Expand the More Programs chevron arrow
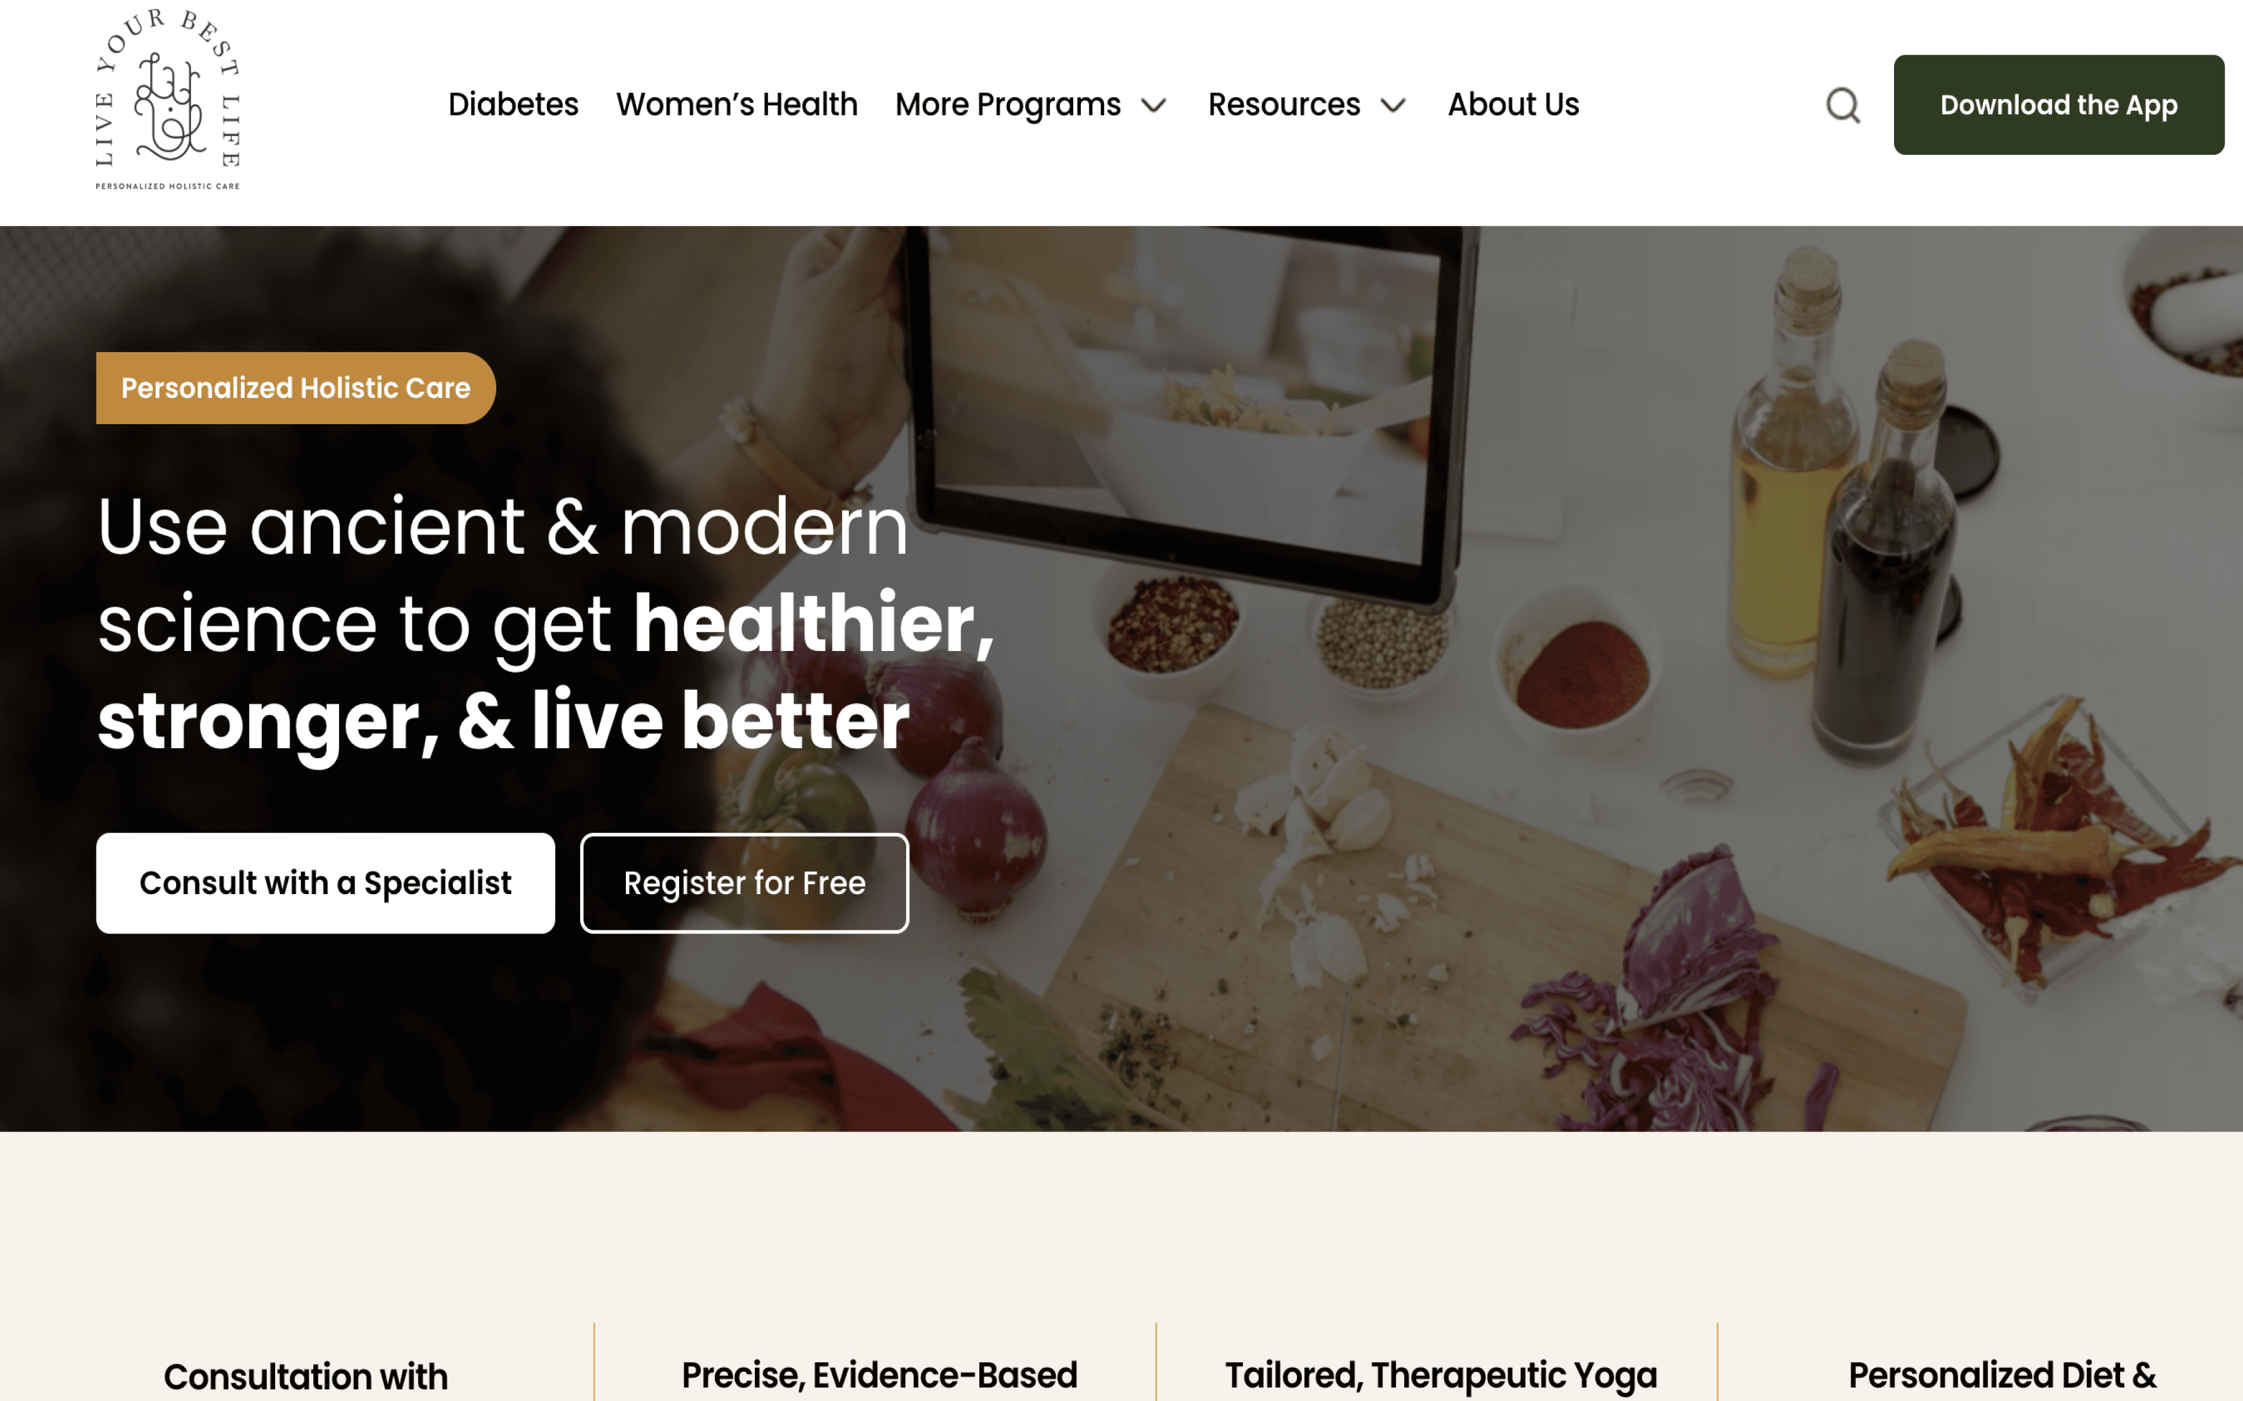Image resolution: width=2243 pixels, height=1401 pixels. [x=1153, y=106]
